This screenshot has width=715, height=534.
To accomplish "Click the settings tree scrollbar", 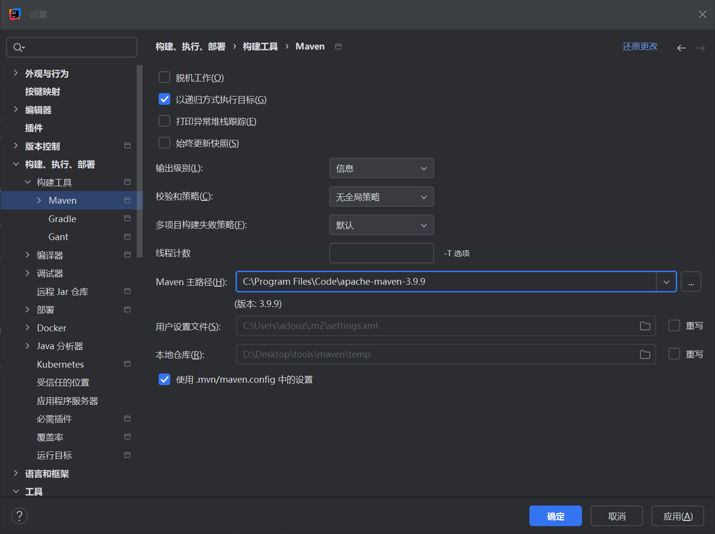I will tap(140, 161).
